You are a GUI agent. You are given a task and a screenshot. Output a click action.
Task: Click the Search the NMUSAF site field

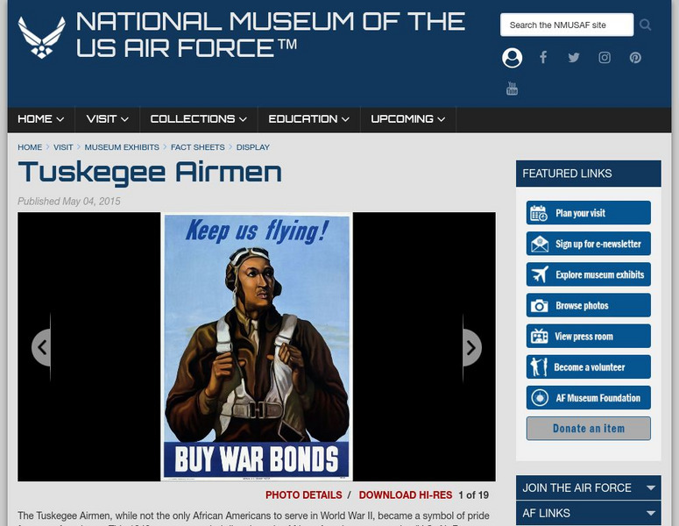pyautogui.click(x=567, y=25)
